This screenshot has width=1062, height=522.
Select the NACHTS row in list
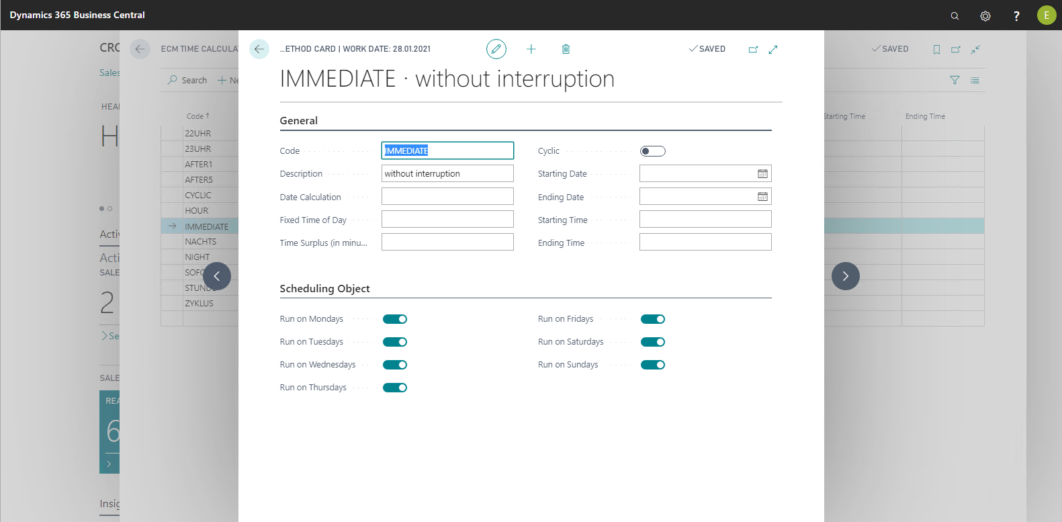click(x=201, y=242)
